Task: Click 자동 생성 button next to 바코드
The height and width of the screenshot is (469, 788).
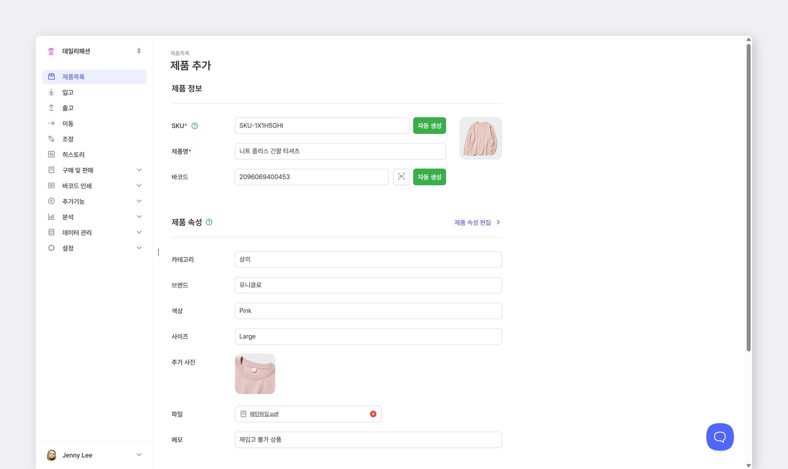Action: coord(429,177)
